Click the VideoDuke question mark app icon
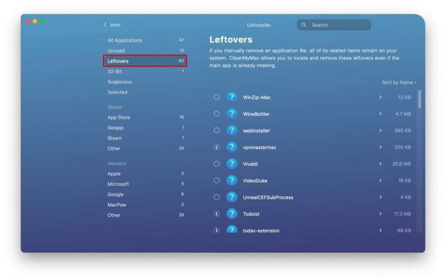 (232, 180)
